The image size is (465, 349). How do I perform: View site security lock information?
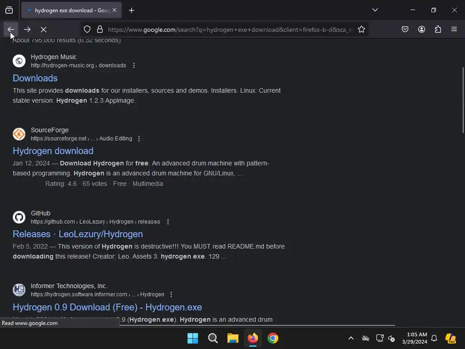[100, 30]
